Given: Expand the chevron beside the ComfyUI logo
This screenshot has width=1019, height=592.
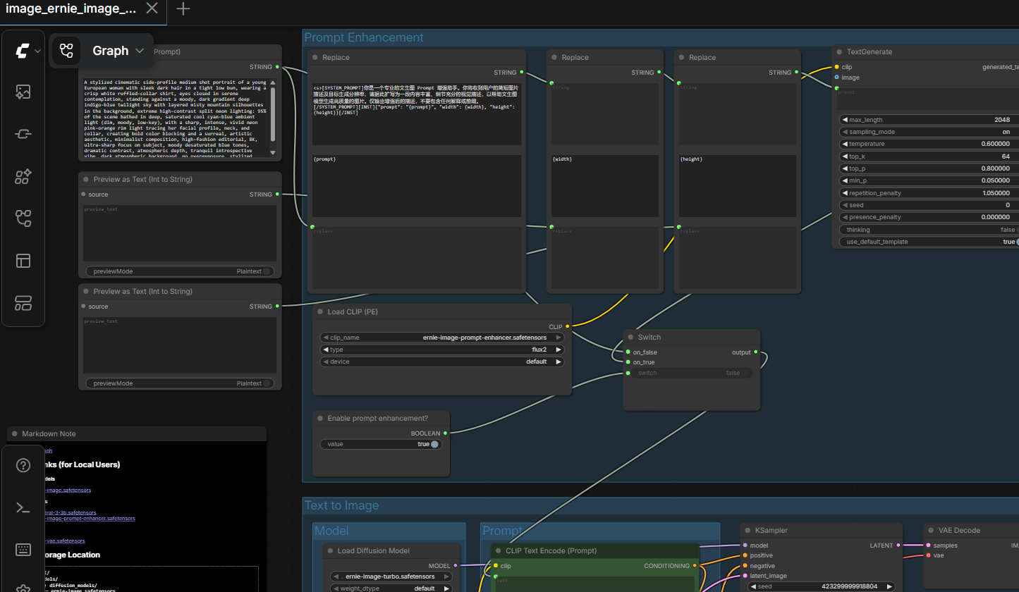Looking at the screenshot, I should (37, 51).
